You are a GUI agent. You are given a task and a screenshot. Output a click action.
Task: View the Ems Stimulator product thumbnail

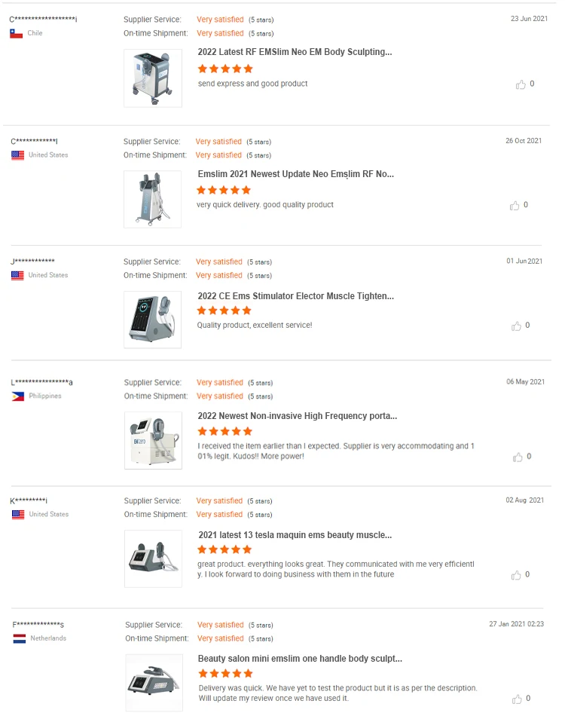coord(153,320)
